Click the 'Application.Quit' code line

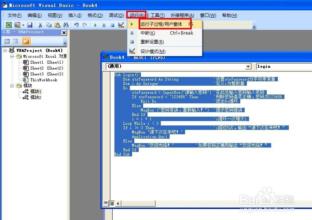coord(150,136)
